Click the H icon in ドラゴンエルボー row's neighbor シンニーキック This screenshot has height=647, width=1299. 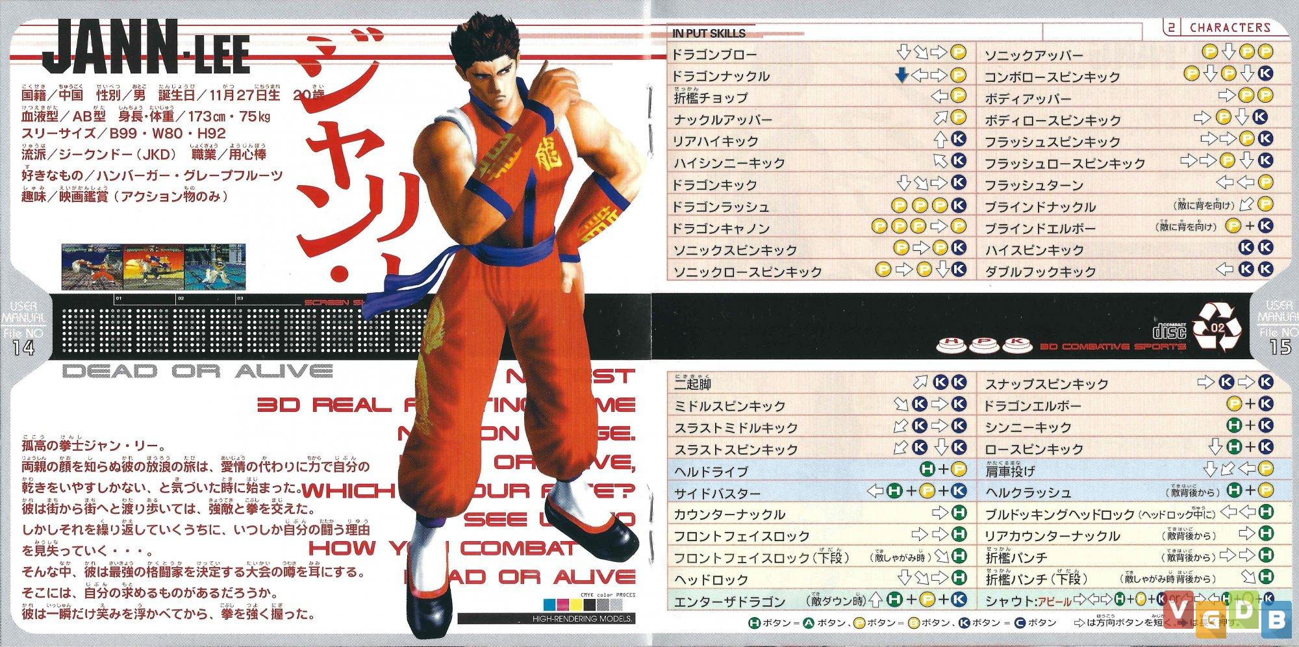(x=1235, y=425)
